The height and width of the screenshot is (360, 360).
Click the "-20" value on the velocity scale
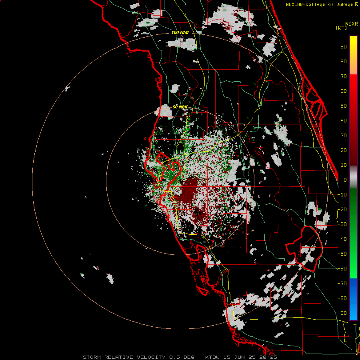342,210
